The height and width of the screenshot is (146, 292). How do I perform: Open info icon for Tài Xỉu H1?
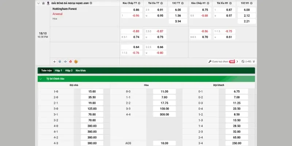tap(230, 3)
